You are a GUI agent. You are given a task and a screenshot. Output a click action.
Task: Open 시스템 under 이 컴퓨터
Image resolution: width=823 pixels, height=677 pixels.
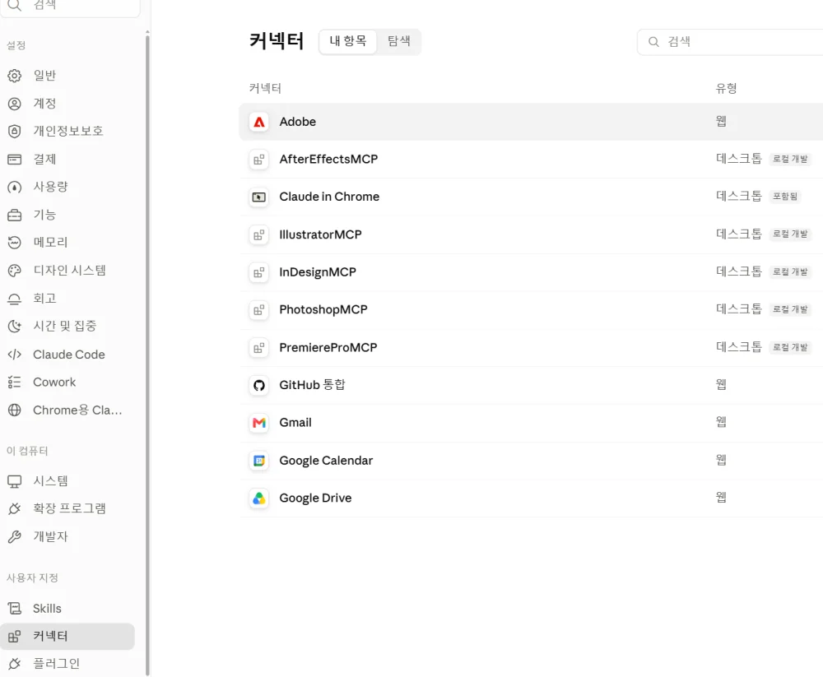[67, 480]
